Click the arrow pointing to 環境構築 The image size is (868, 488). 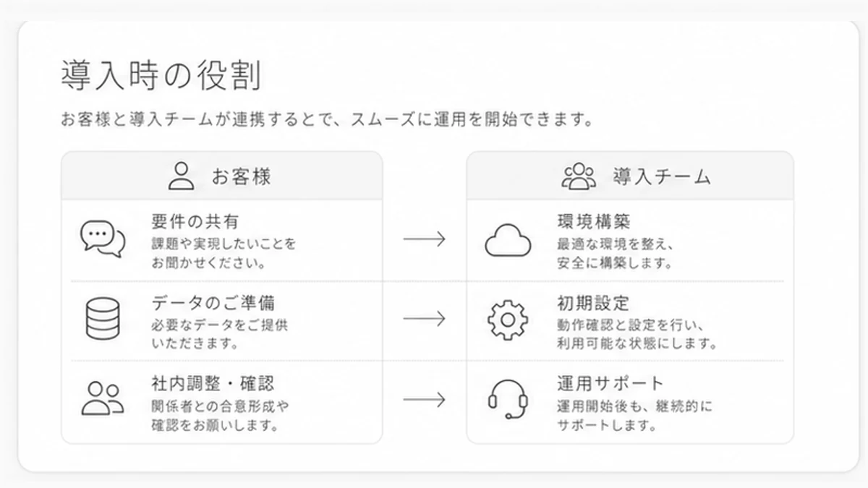pyautogui.click(x=424, y=239)
